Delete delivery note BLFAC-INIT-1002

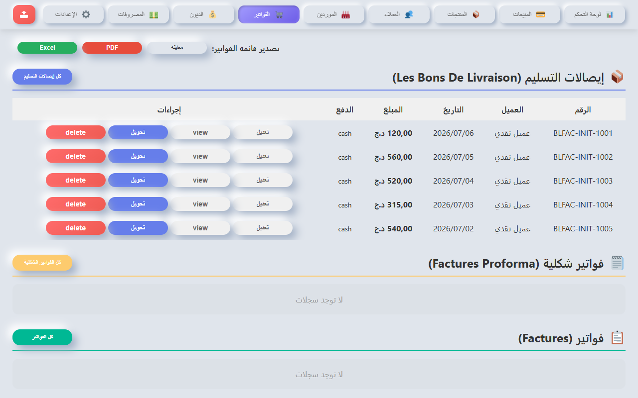[x=76, y=156]
